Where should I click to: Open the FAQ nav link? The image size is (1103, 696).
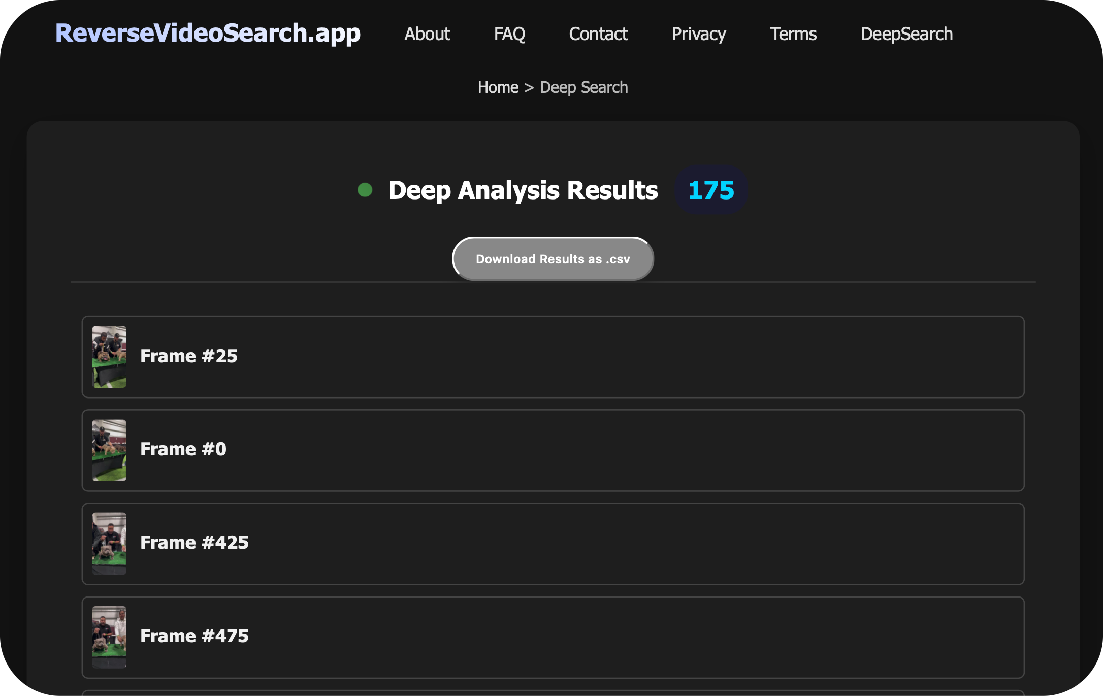(x=509, y=34)
